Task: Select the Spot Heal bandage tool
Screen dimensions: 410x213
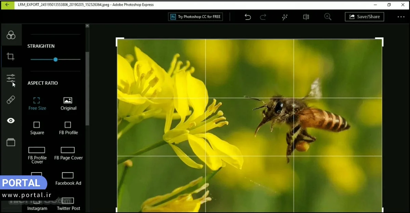Action: (11, 100)
